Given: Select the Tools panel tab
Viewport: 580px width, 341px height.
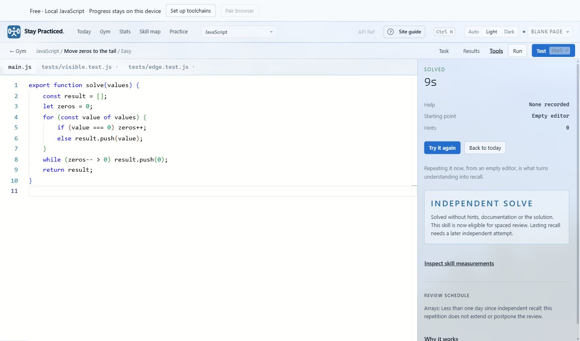Looking at the screenshot, I should point(496,51).
